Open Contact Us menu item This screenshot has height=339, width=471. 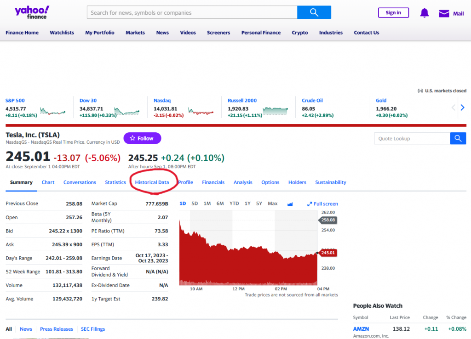(x=366, y=33)
